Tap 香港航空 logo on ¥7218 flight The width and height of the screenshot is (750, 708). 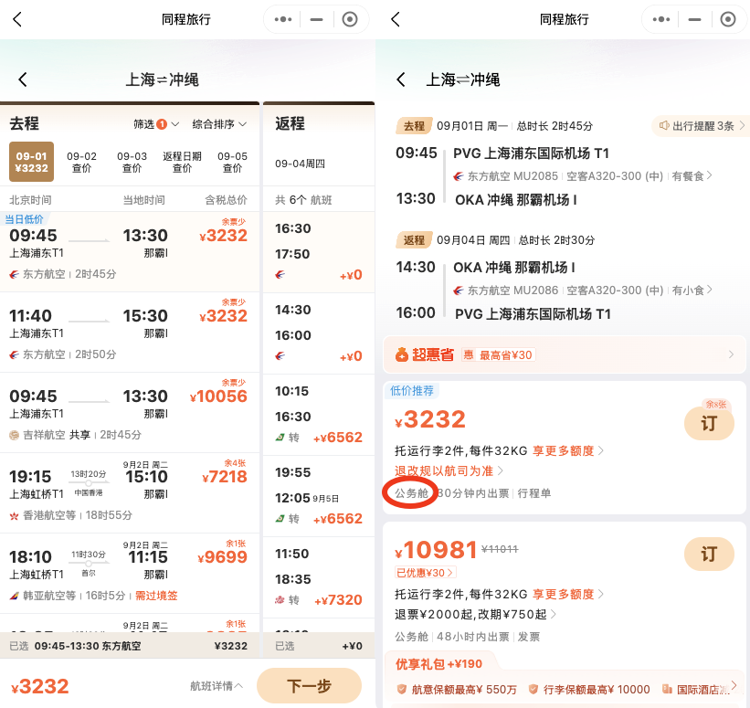(15, 515)
